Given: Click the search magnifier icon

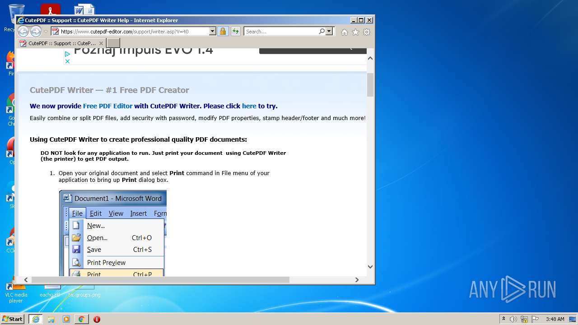Looking at the screenshot, I should 322,31.
